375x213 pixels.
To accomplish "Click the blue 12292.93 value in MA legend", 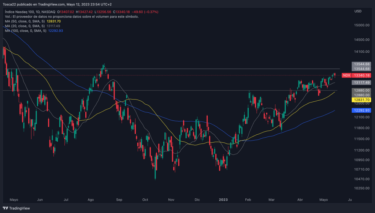I will click(56, 31).
